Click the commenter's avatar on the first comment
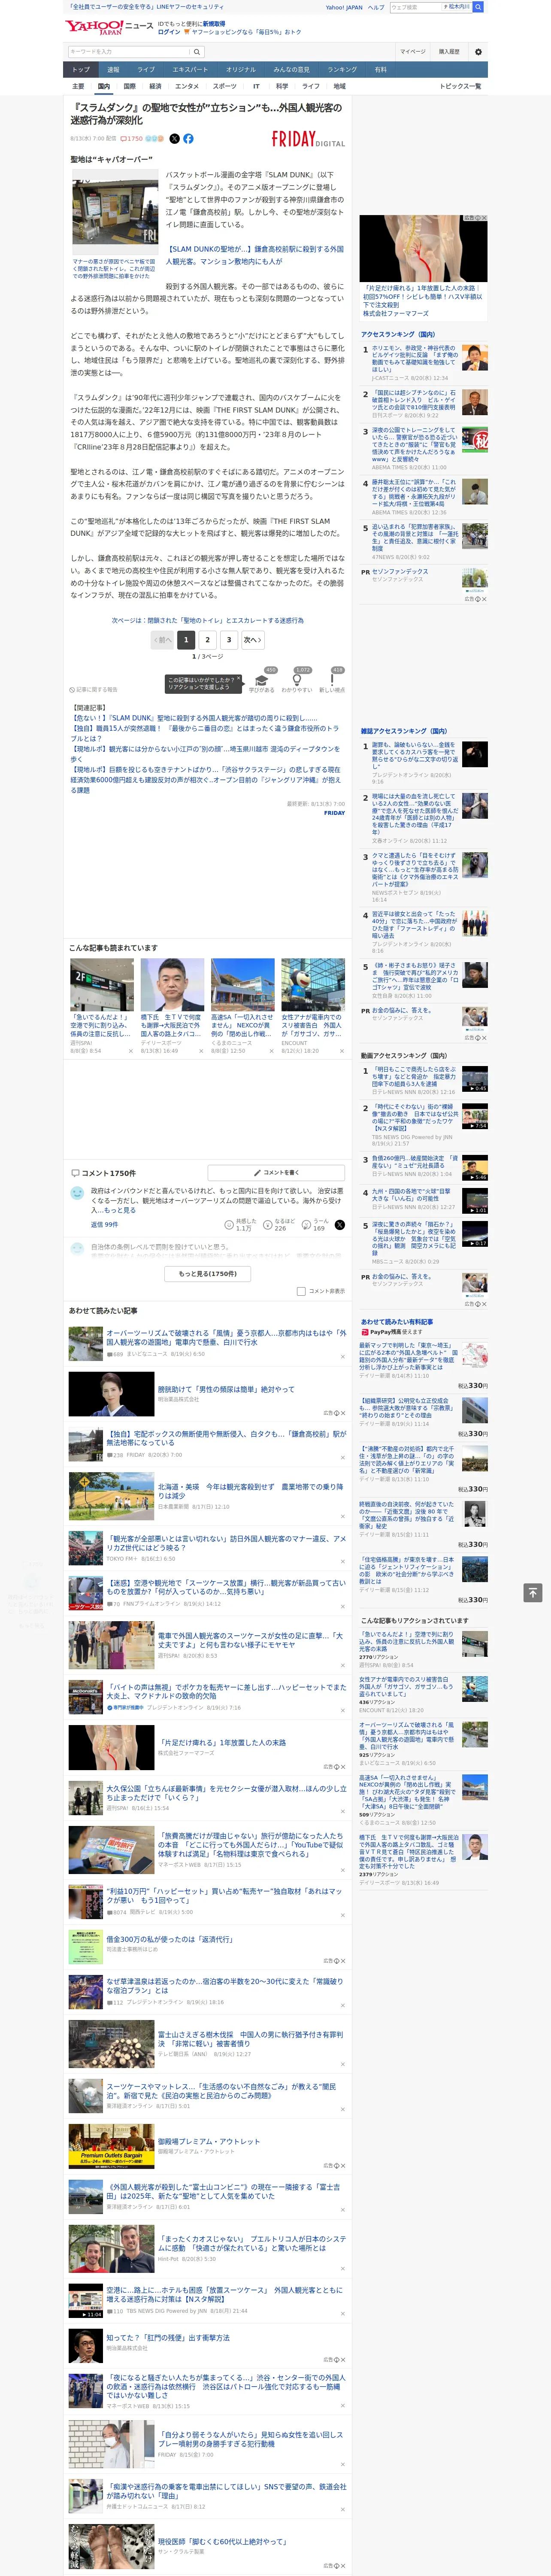This screenshot has width=551, height=2576. pyautogui.click(x=77, y=1193)
